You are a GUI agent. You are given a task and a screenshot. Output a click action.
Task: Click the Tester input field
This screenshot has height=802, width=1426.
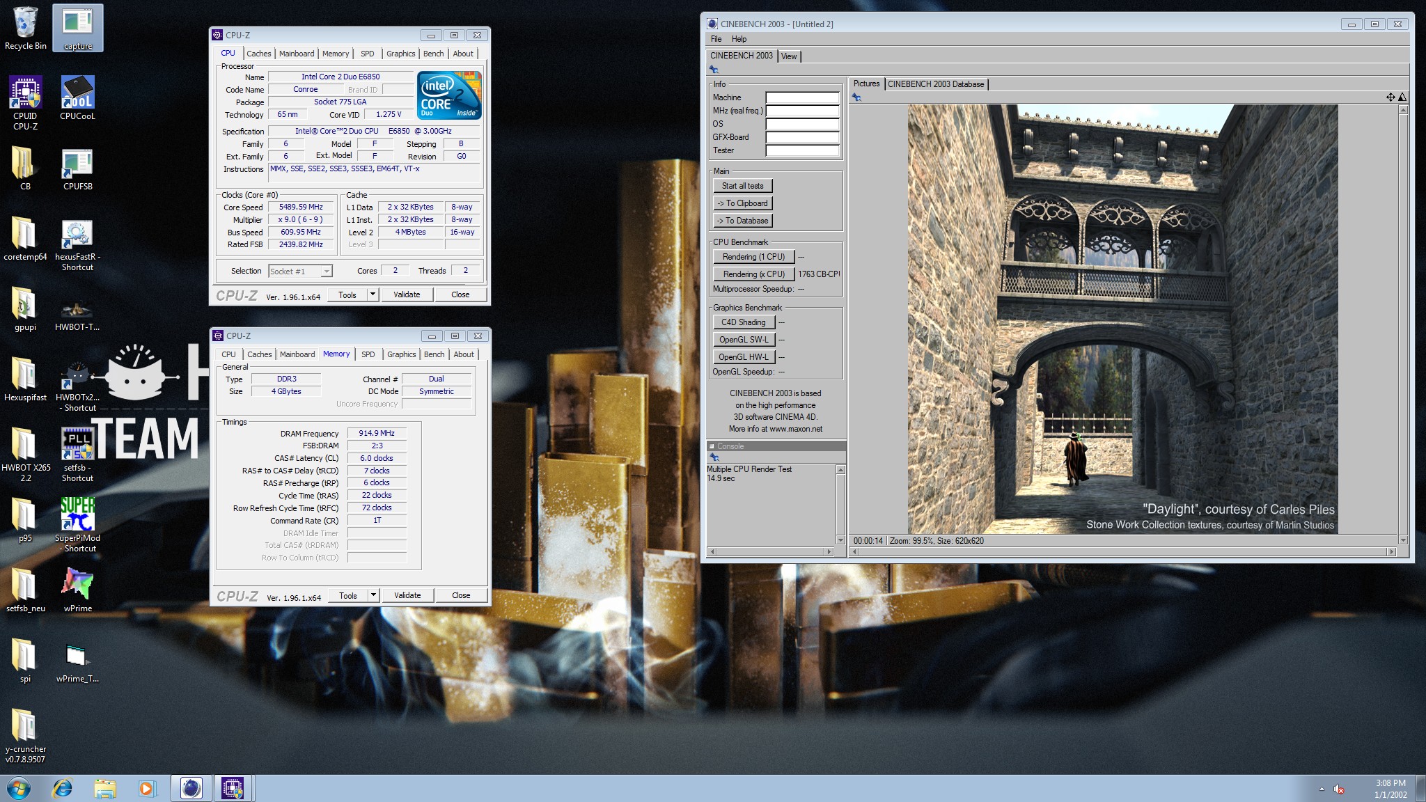click(802, 150)
